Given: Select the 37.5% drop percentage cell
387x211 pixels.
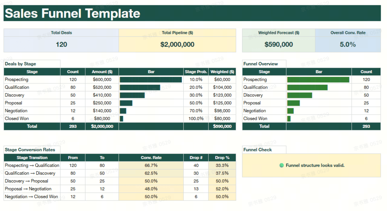Looking at the screenshot, I should coord(222,173).
